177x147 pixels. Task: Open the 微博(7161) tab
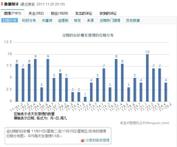pos(11,13)
